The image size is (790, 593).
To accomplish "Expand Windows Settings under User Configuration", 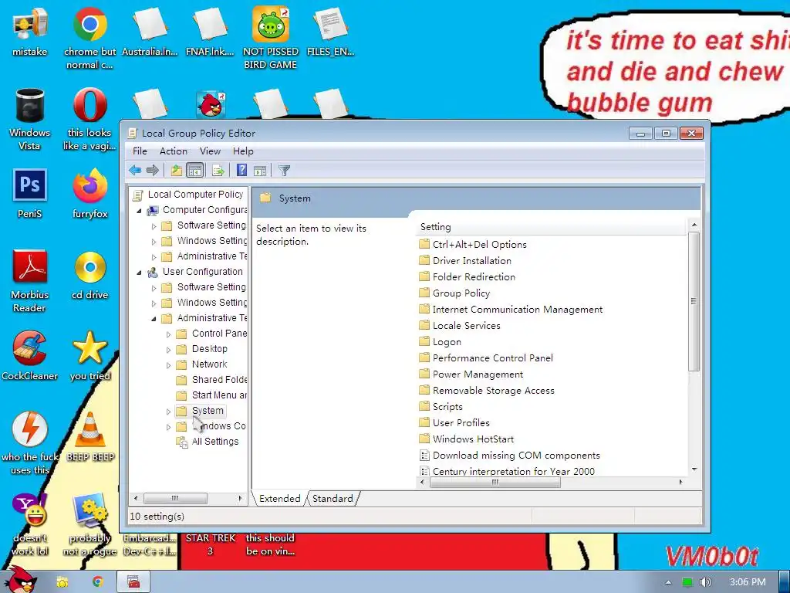I will [x=154, y=303].
